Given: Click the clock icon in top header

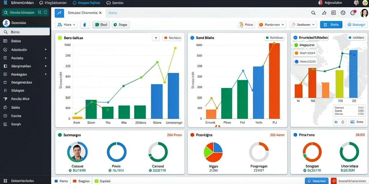Looking at the screenshot, I should tap(343, 13).
